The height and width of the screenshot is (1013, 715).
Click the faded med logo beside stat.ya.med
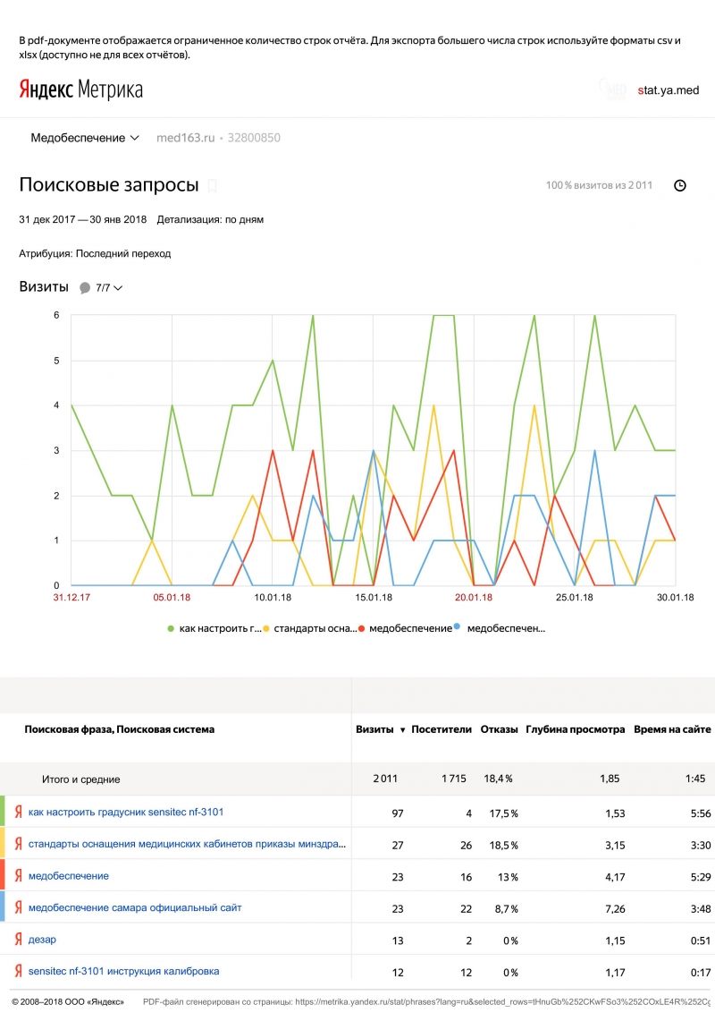point(612,89)
